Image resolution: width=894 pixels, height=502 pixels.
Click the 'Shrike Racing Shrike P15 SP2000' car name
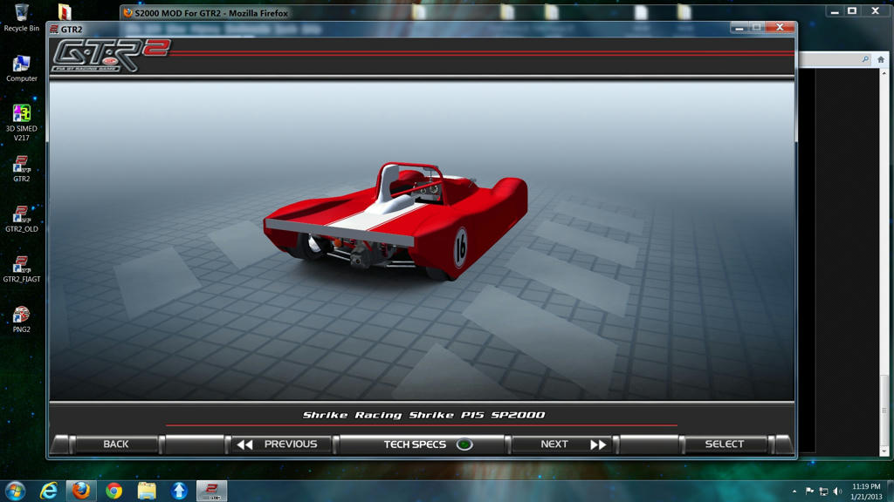423,415
